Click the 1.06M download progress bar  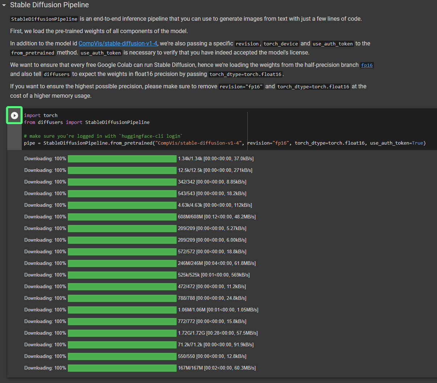pyautogui.click(x=122, y=310)
